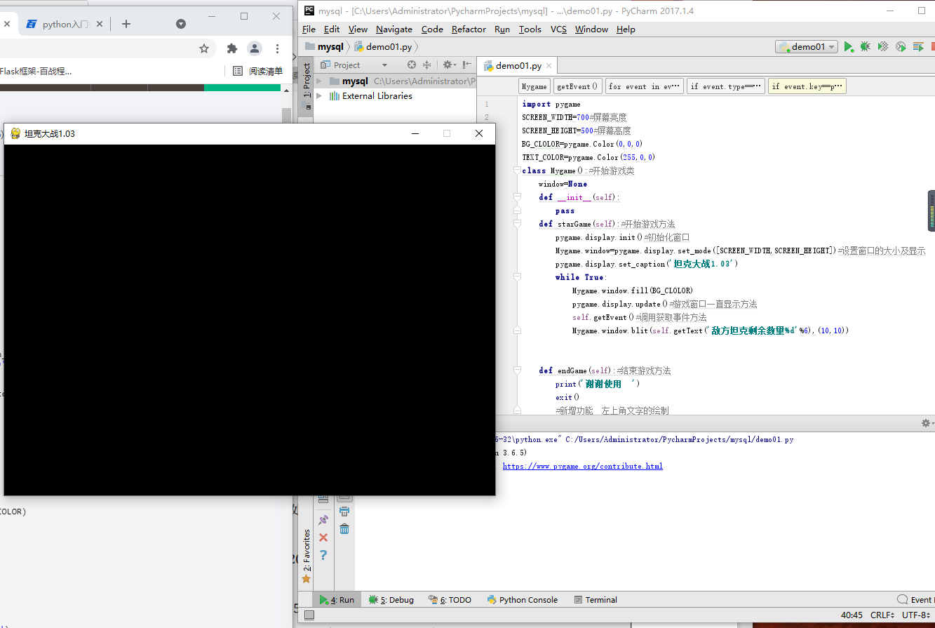Open the 6: TODO tool window tab
The width and height of the screenshot is (935, 628).
tap(450, 600)
